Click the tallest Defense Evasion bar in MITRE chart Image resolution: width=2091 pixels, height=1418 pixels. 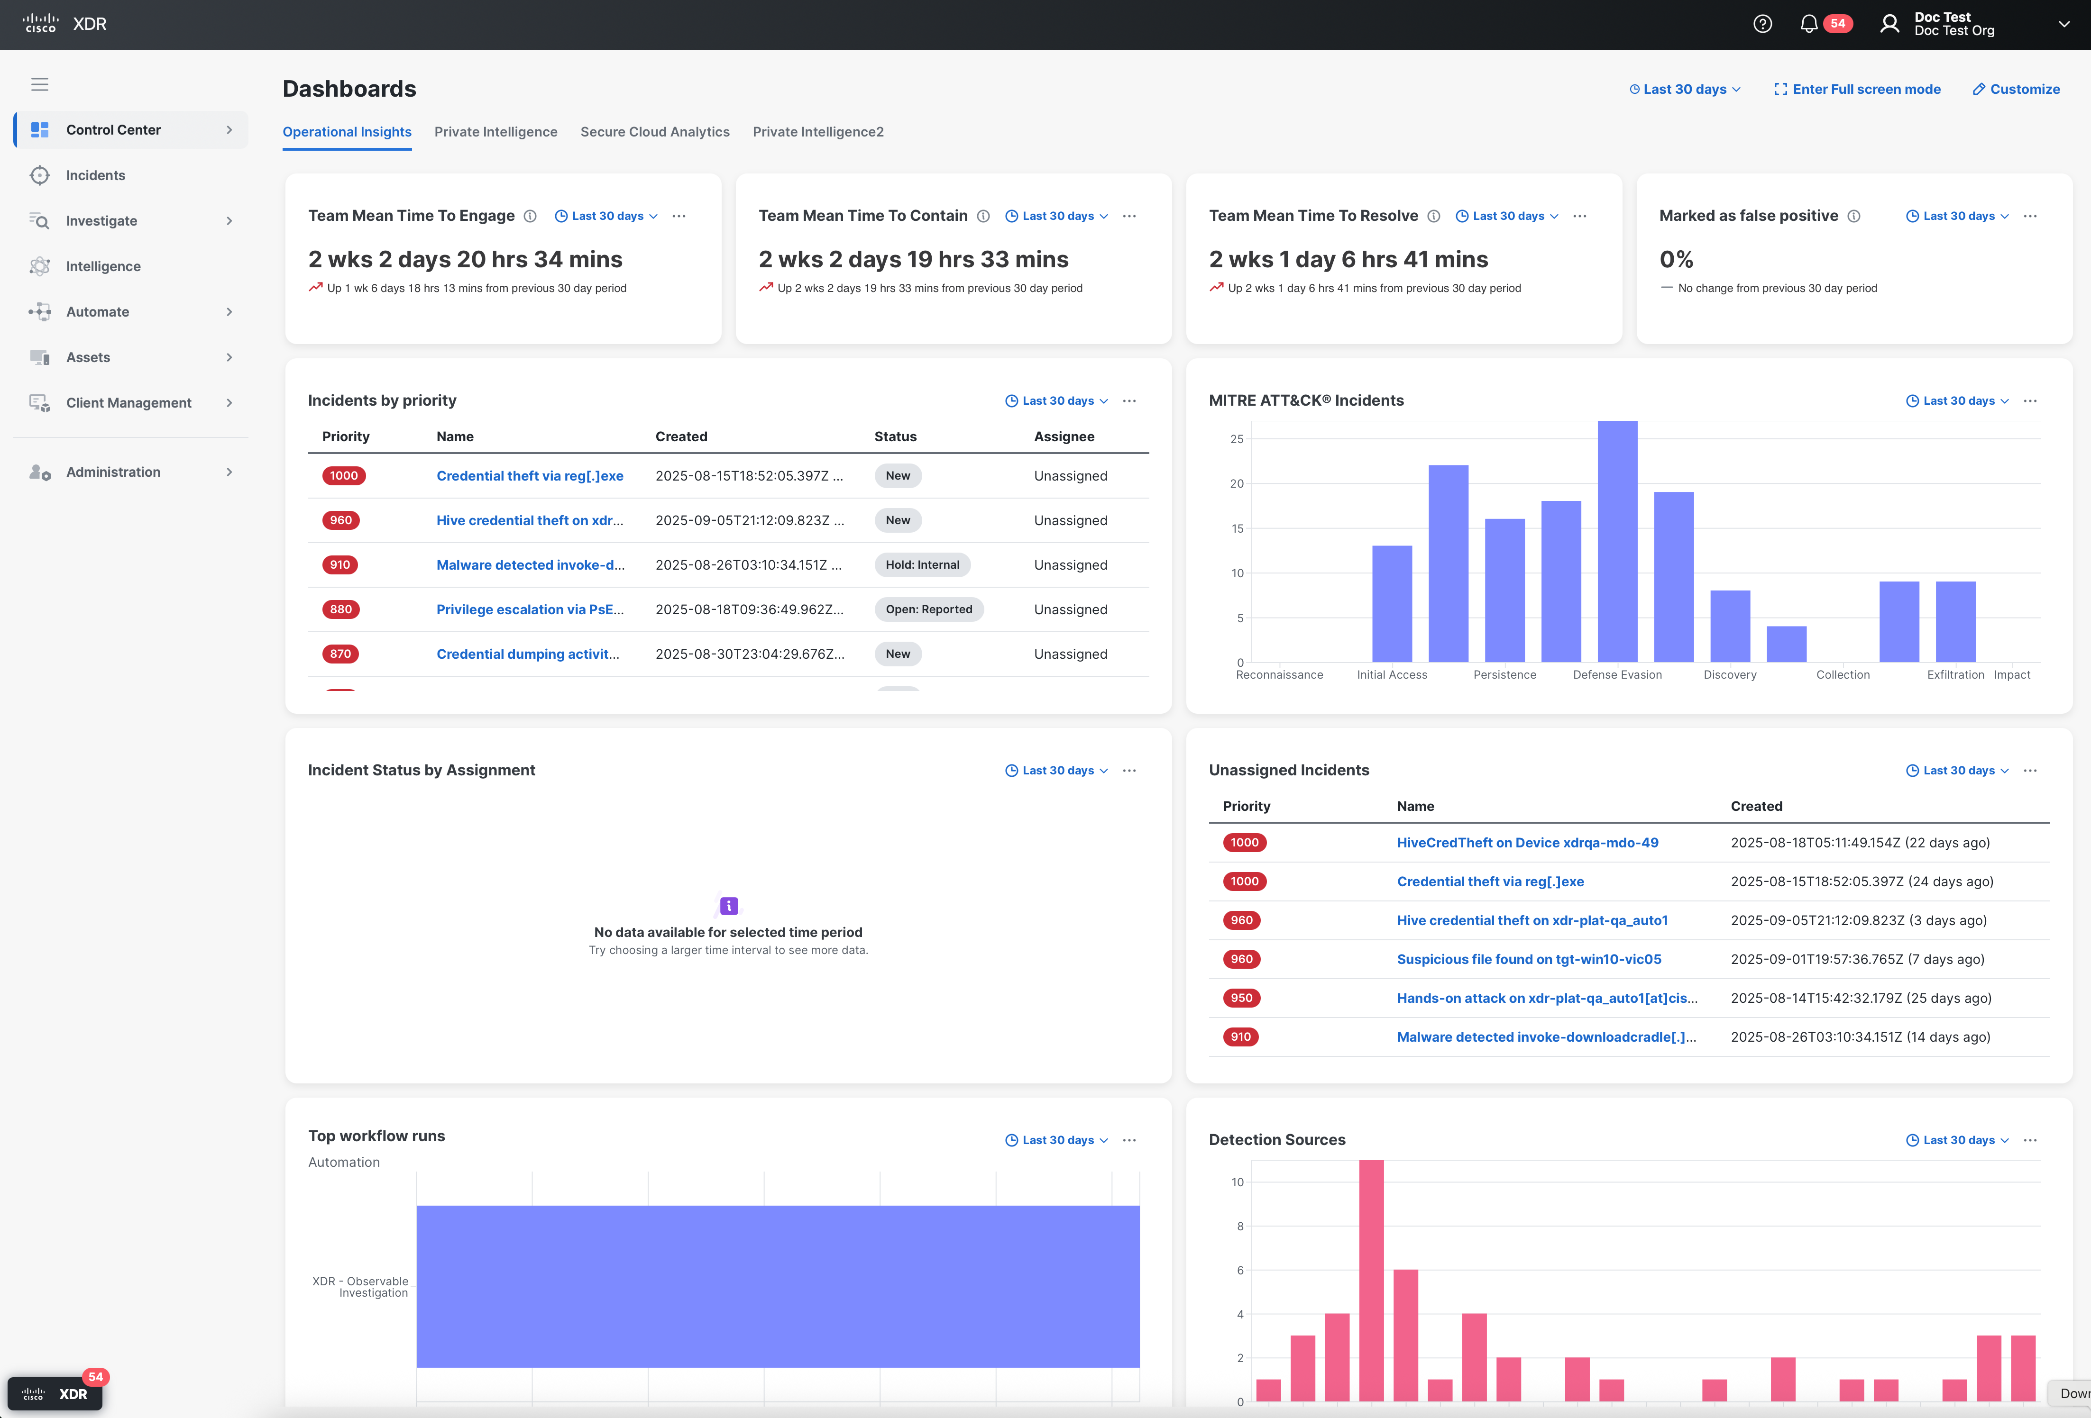tap(1617, 541)
